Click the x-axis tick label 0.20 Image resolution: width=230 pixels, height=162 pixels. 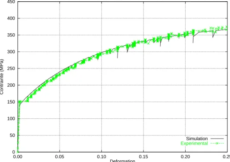(x=185, y=157)
